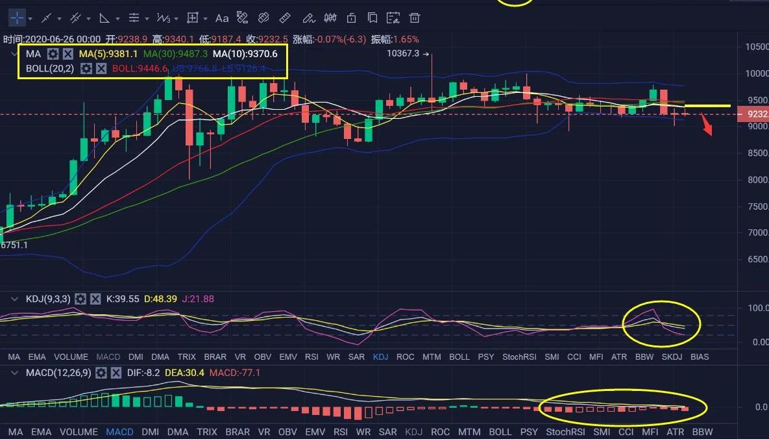Click the MA(5):9381.1 legend value
769x439 pixels.
[x=108, y=54]
